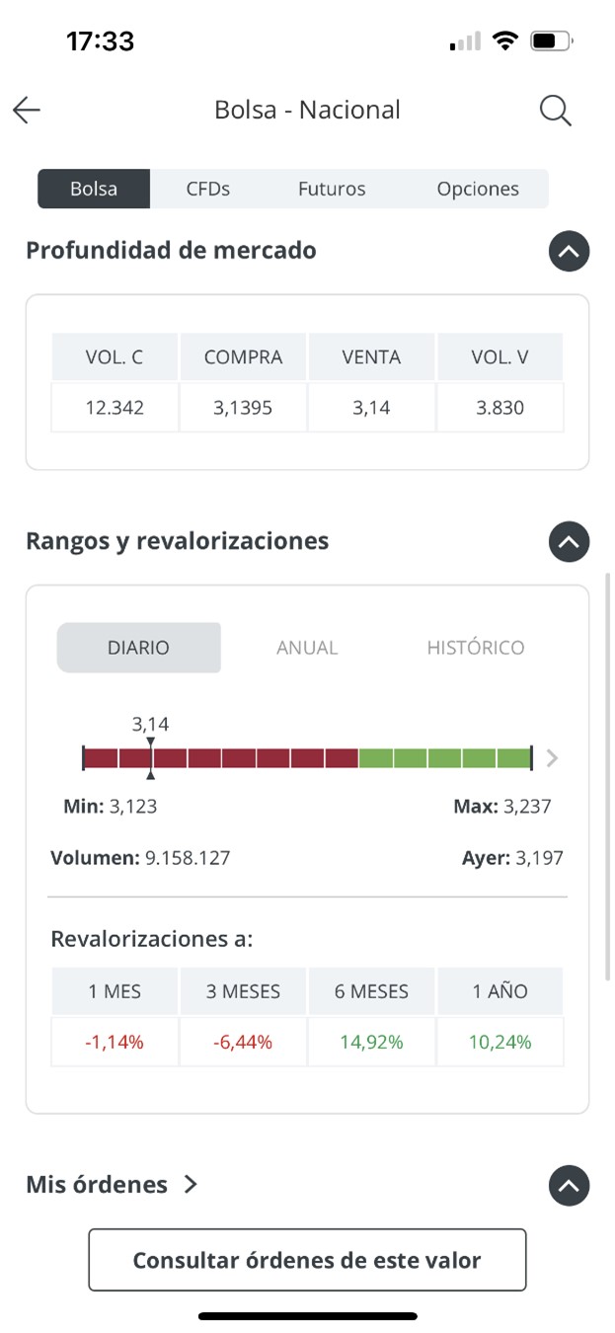Select the HISTÓRICO range toggle
615x1333 pixels.
pyautogui.click(x=476, y=648)
